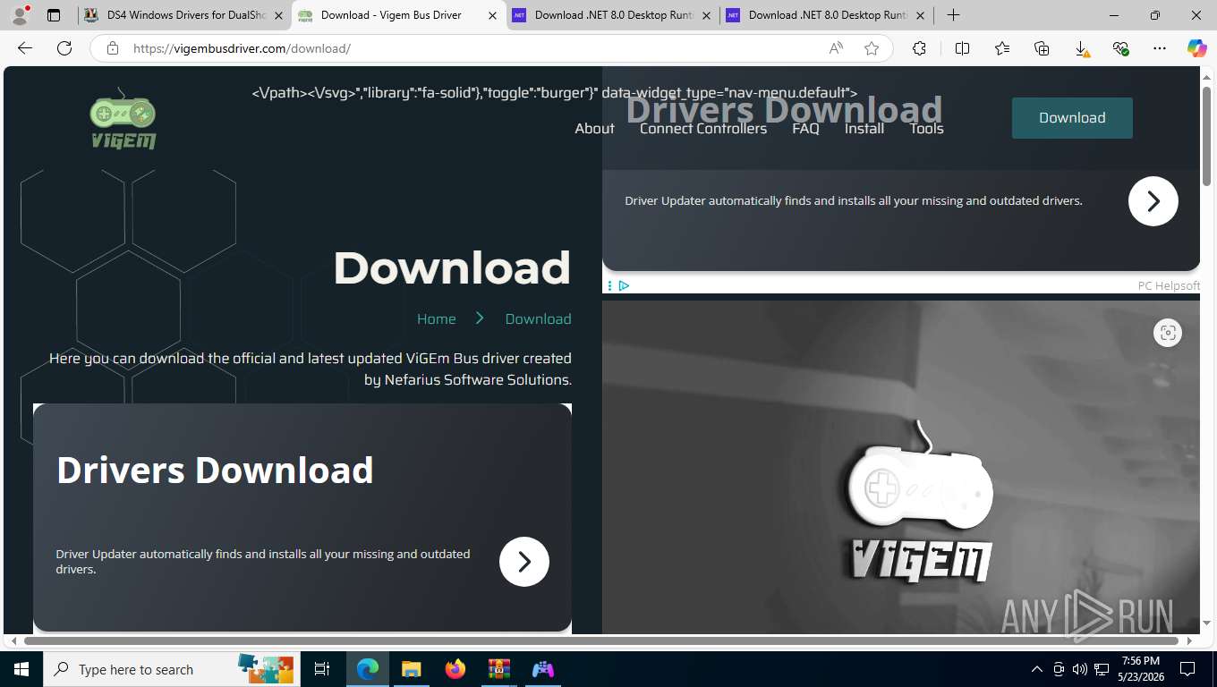Open File Explorer from the taskbar
The height and width of the screenshot is (687, 1217).
click(411, 669)
